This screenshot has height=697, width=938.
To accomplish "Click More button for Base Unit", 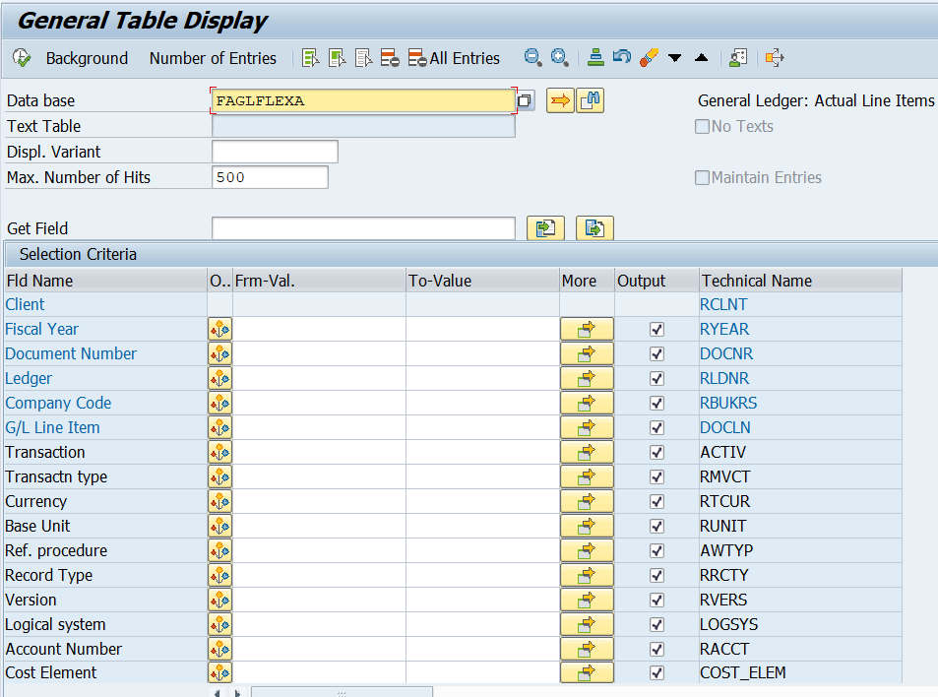I will coord(587,526).
